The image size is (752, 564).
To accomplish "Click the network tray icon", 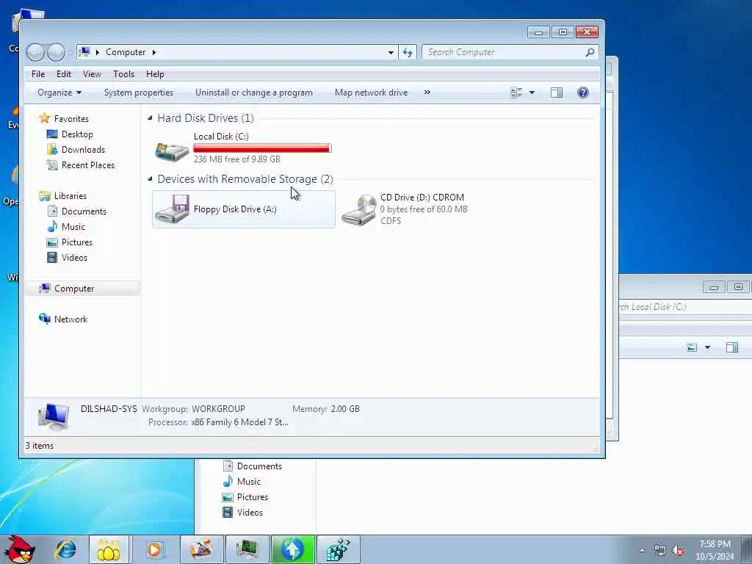I will pyautogui.click(x=660, y=550).
